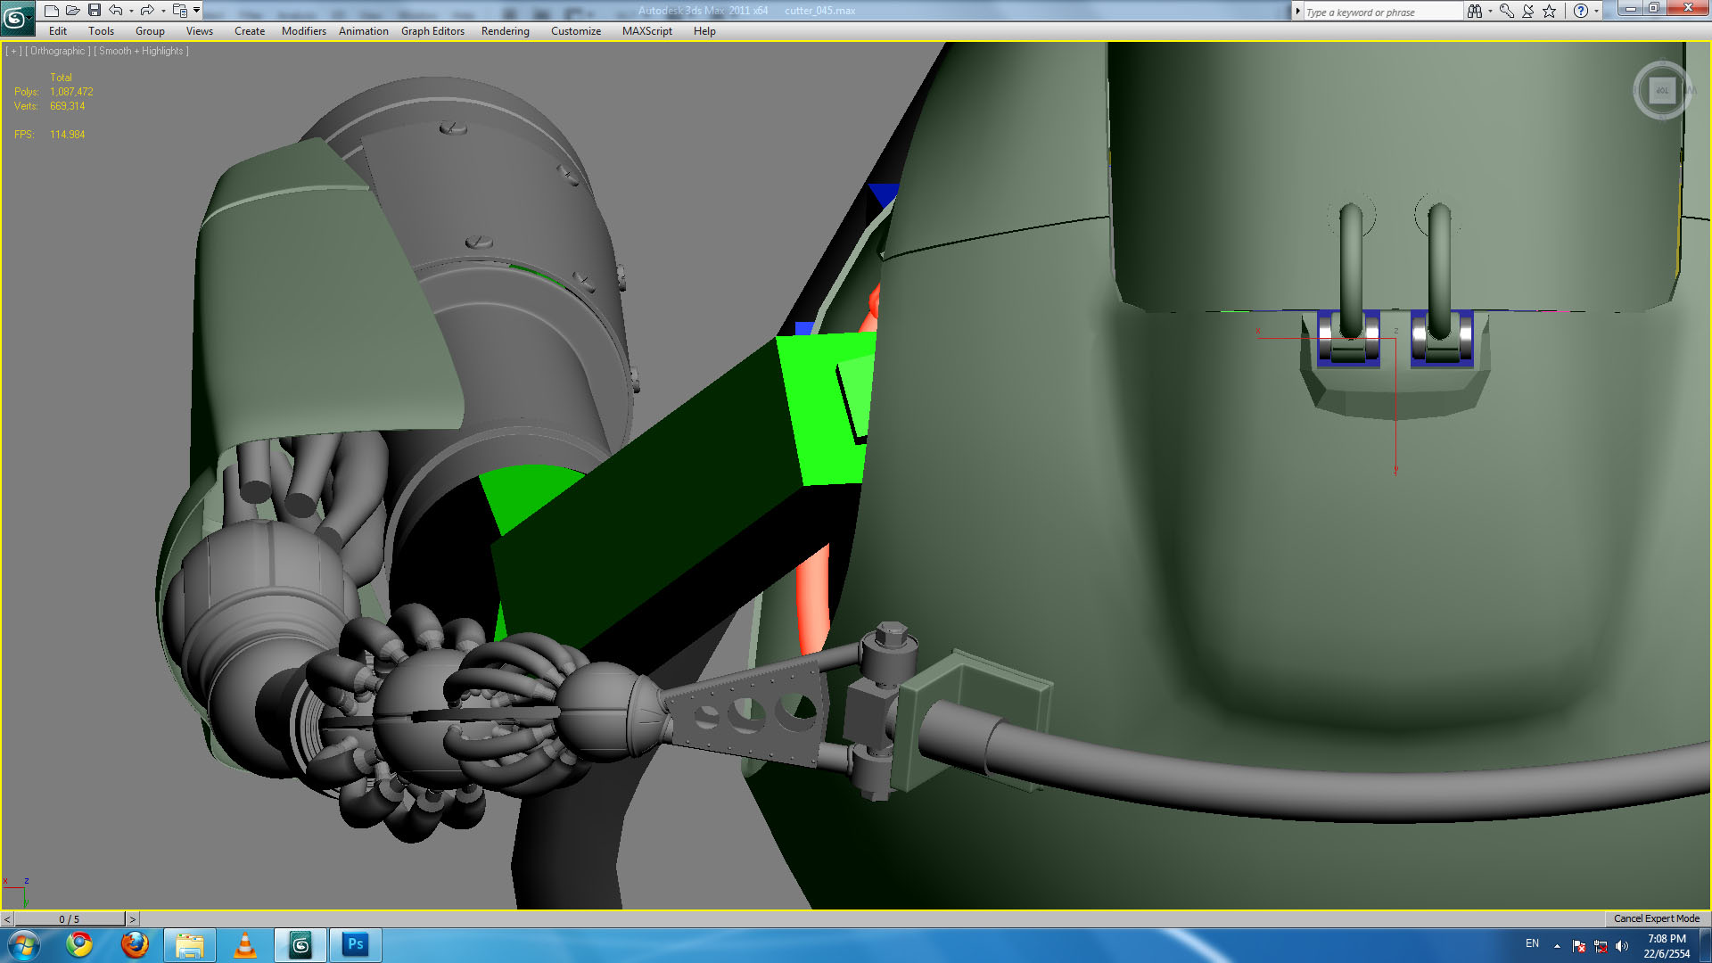Open the 3ds Max application menu button
Image resolution: width=1712 pixels, height=963 pixels.
pyautogui.click(x=17, y=18)
